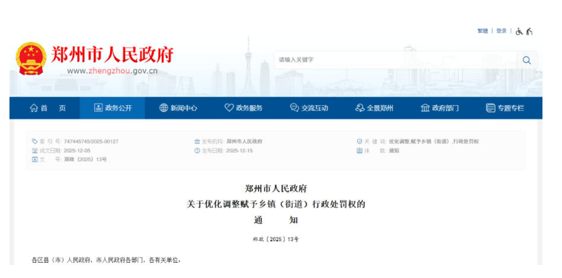Select publisher value 郑州市人民政府 in info box

[244, 141]
